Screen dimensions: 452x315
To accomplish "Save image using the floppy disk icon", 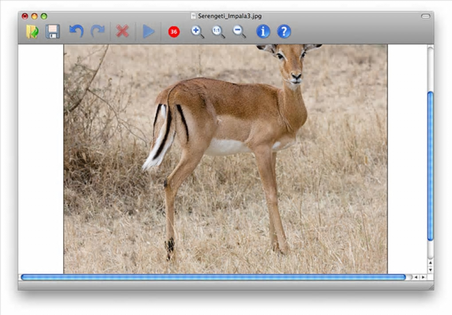I will point(53,31).
